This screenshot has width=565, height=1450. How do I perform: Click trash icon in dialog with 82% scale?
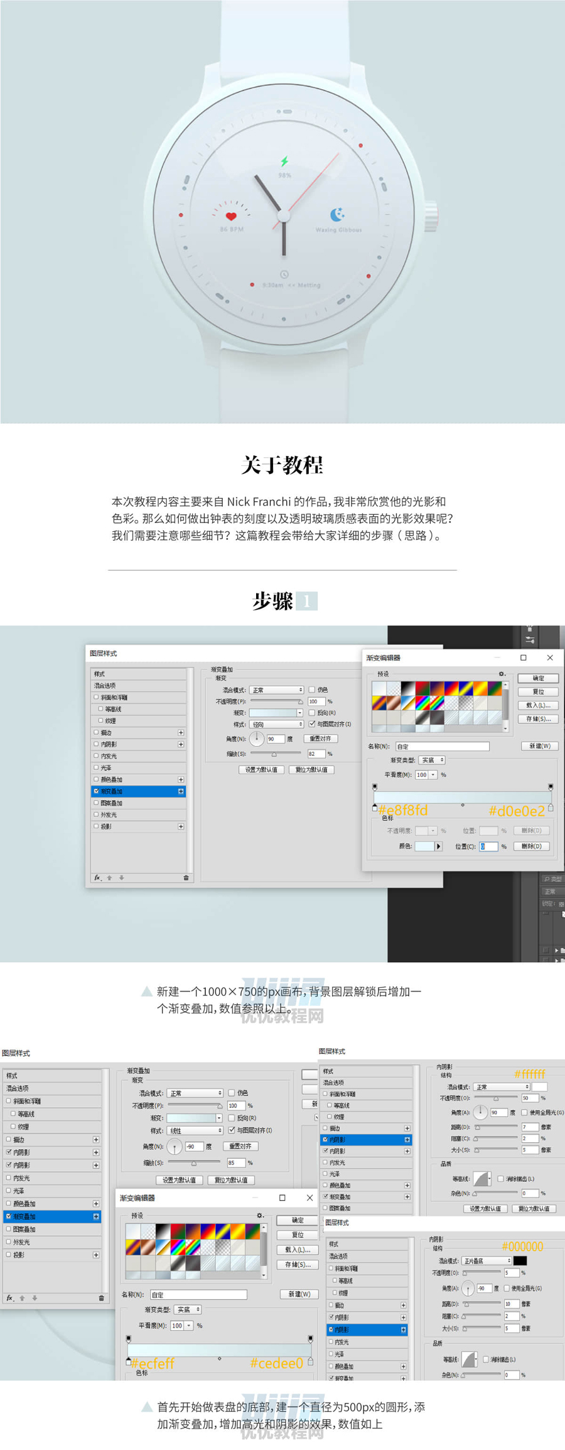coord(186,878)
